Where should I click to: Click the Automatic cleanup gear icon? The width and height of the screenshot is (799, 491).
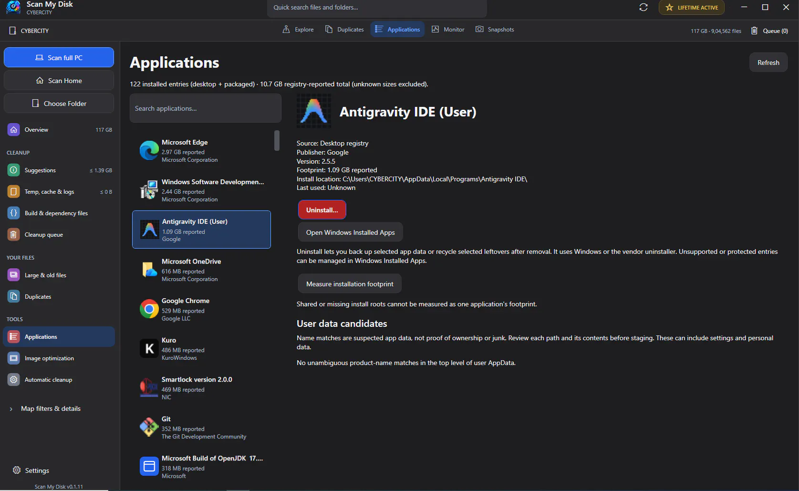coord(14,379)
